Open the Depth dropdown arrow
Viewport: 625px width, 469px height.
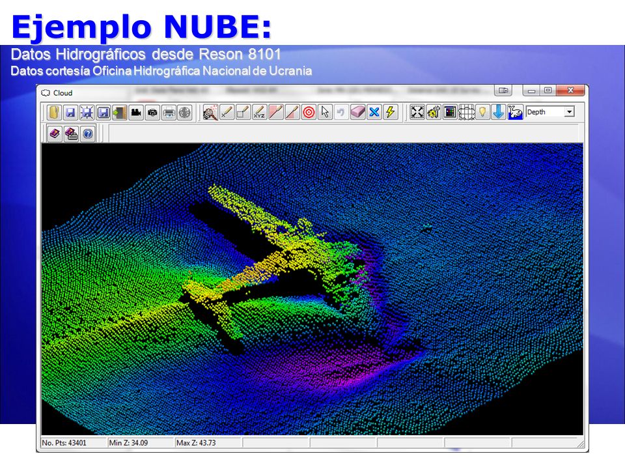point(570,112)
